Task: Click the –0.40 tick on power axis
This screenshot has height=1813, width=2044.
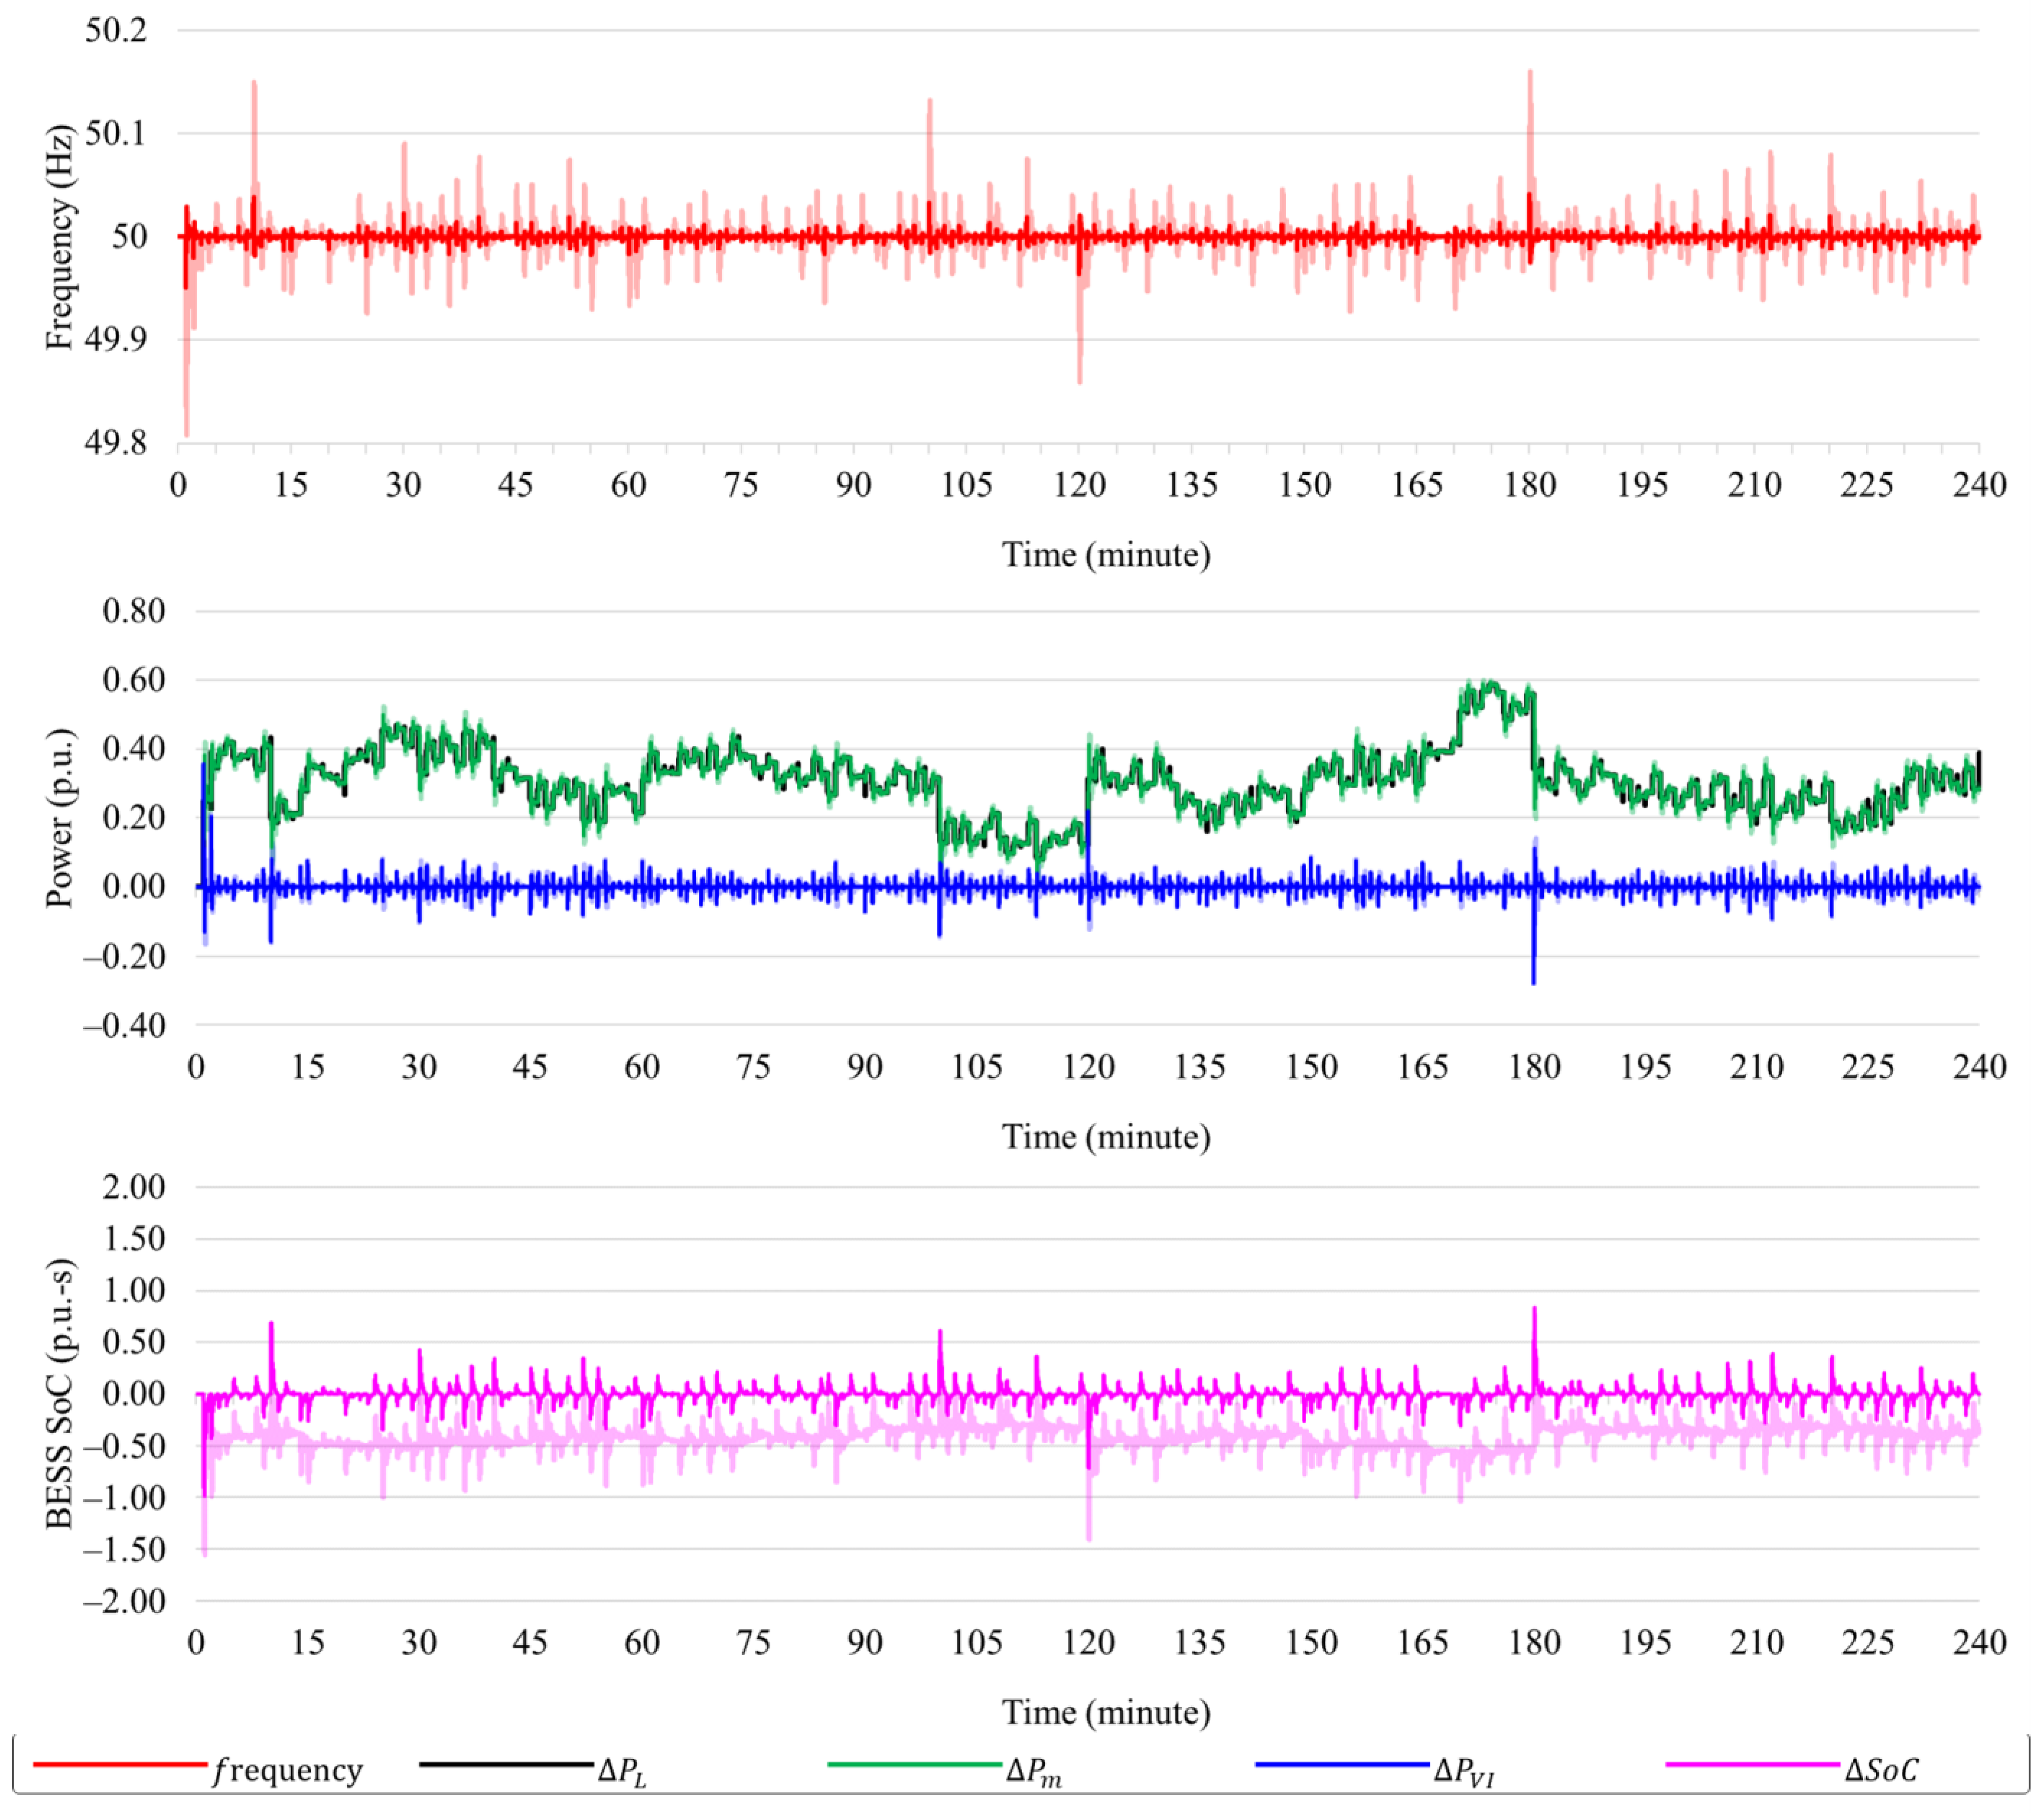Action: (124, 1025)
